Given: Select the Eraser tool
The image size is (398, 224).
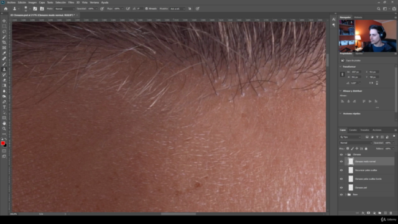Looking at the screenshot, I should (4, 80).
